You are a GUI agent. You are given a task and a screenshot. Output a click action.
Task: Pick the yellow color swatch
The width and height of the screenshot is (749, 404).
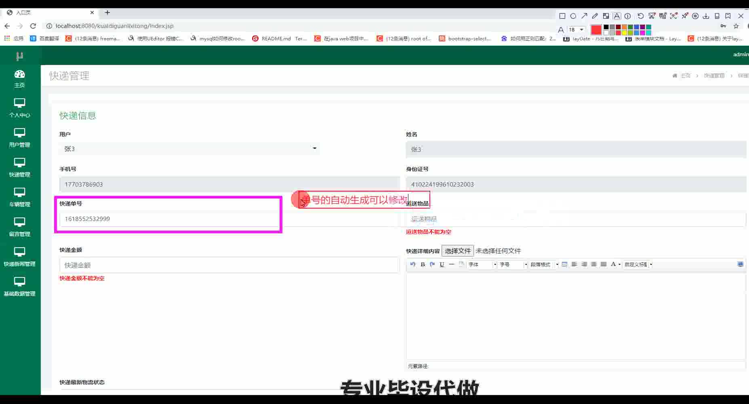tap(624, 32)
